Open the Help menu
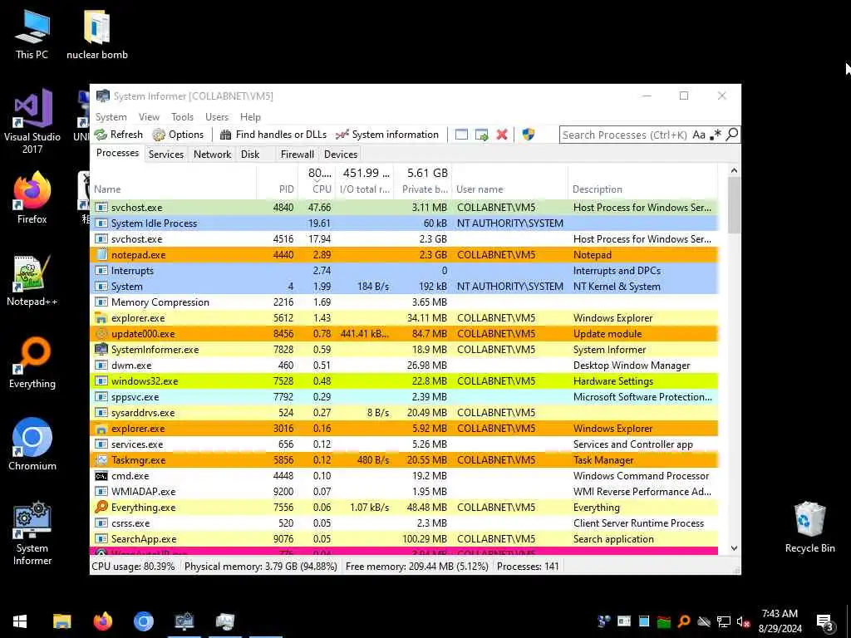 coord(250,116)
